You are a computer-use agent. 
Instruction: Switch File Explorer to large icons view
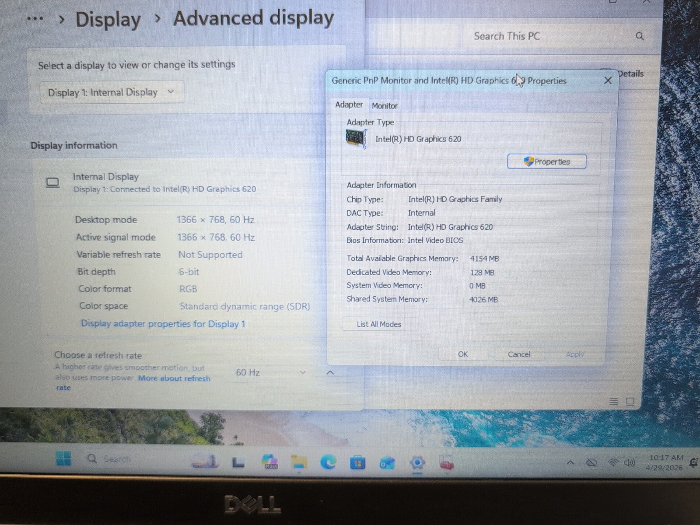tap(630, 401)
